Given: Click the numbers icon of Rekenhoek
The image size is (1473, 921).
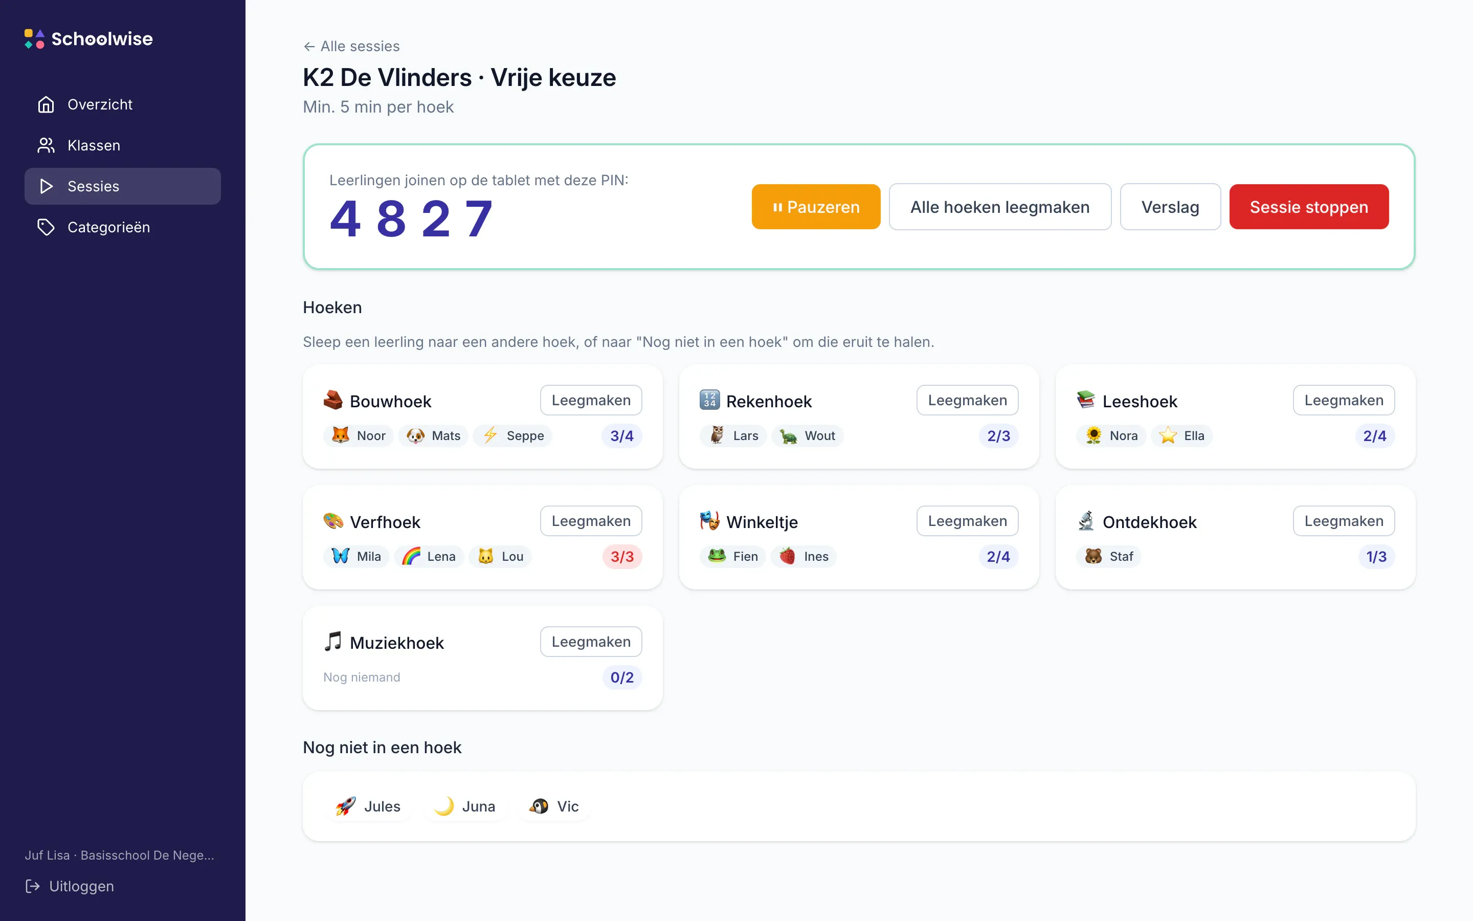Looking at the screenshot, I should [709, 400].
